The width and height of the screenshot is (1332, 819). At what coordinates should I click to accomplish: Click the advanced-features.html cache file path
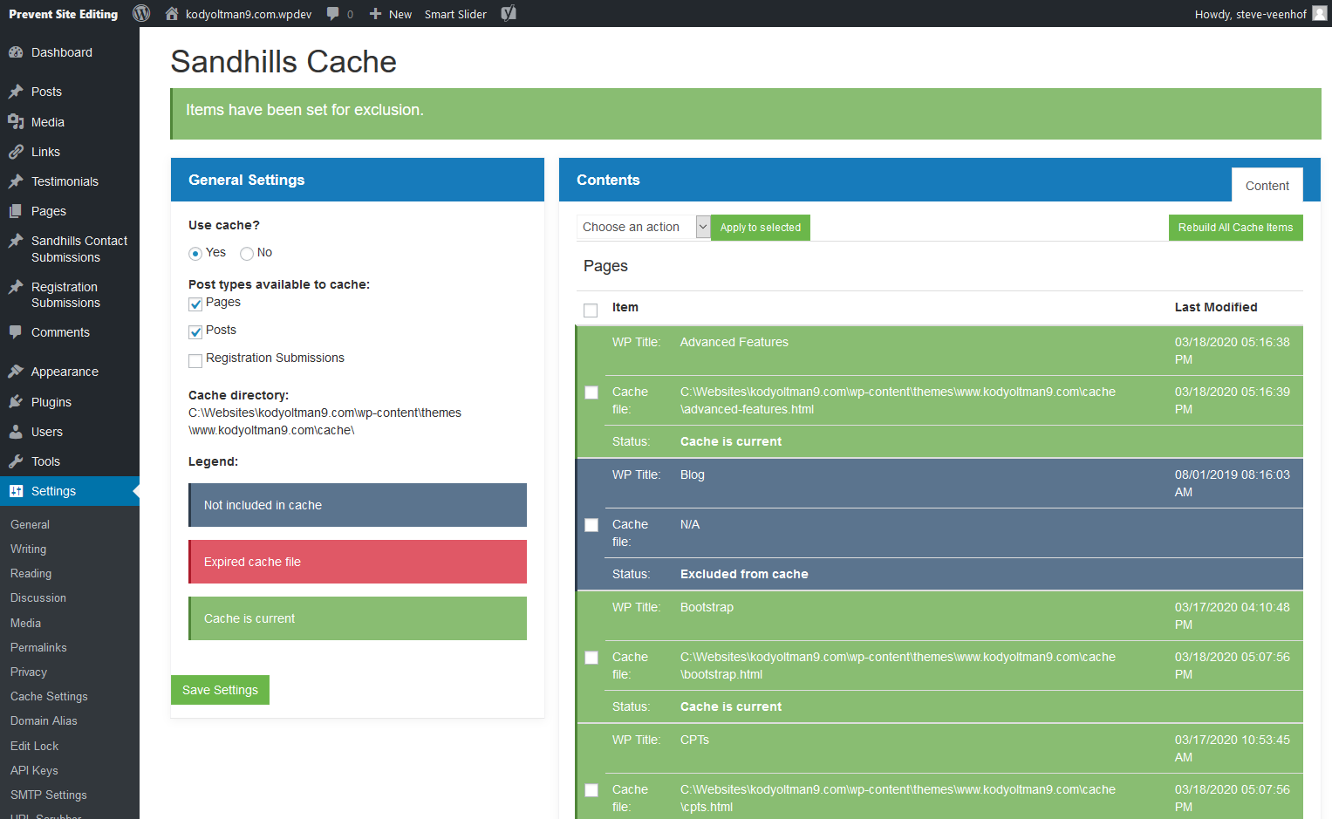[898, 400]
